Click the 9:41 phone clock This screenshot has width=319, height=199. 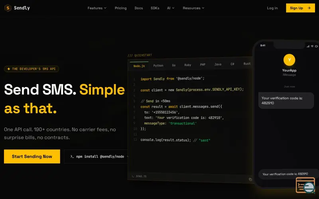point(263,45)
